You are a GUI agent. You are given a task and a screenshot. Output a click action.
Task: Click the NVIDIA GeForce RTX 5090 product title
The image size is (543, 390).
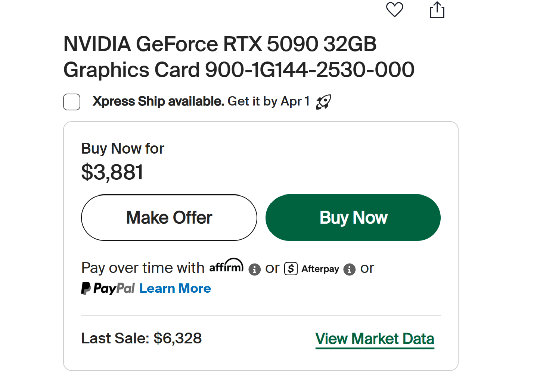pyautogui.click(x=239, y=57)
